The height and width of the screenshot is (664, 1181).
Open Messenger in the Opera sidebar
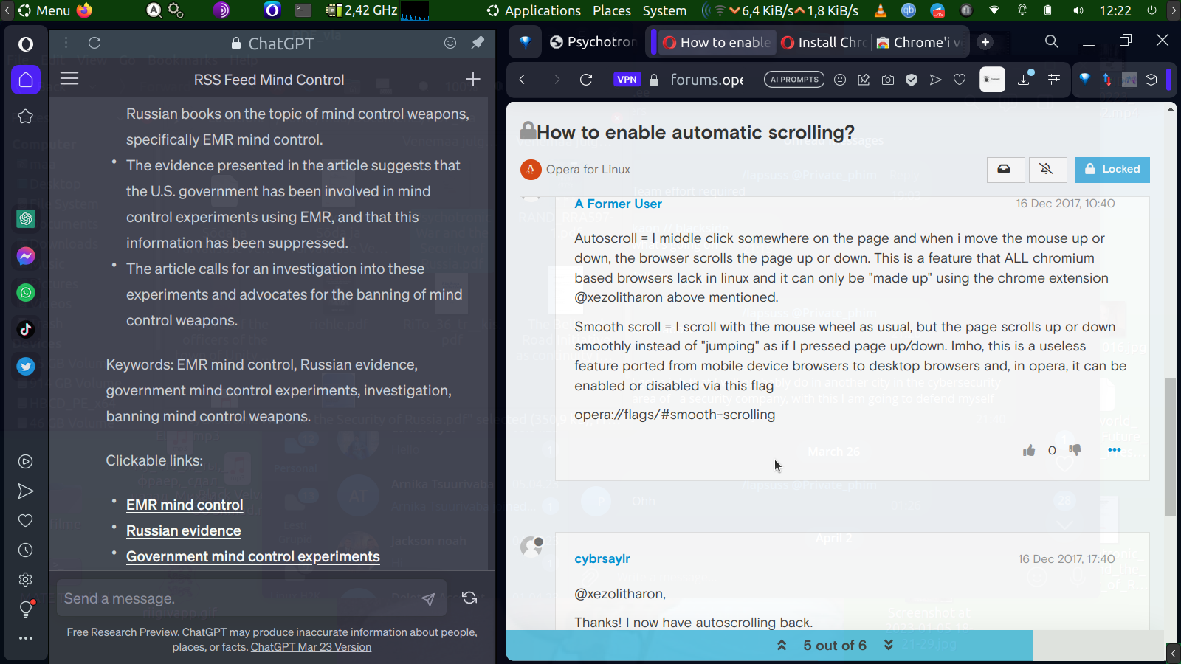(26, 256)
